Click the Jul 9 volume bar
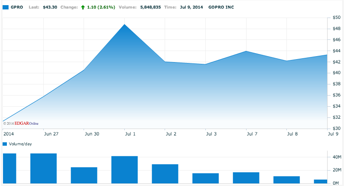This screenshot has height=186, width=346. point(321,182)
